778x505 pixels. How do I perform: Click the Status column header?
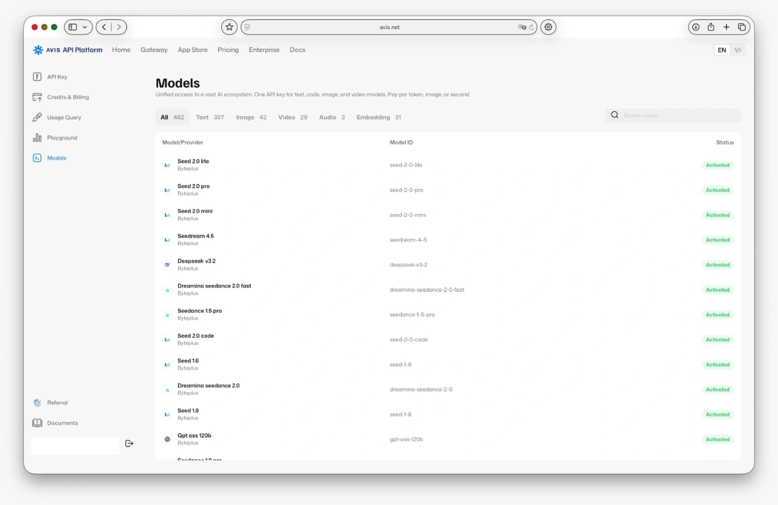point(725,142)
